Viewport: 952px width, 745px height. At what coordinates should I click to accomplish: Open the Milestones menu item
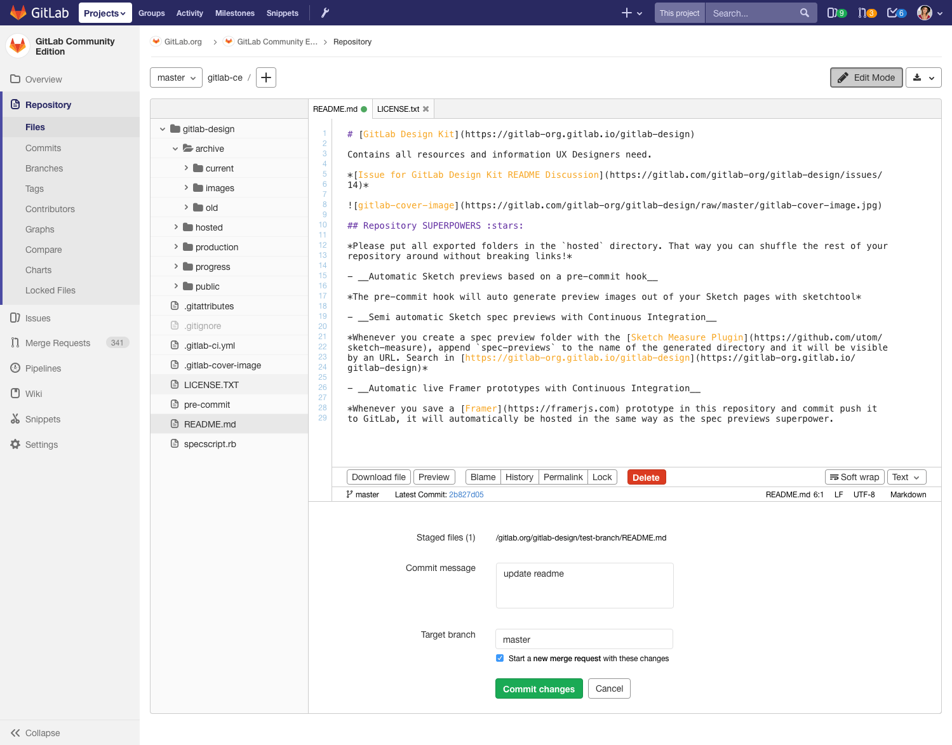tap(235, 12)
